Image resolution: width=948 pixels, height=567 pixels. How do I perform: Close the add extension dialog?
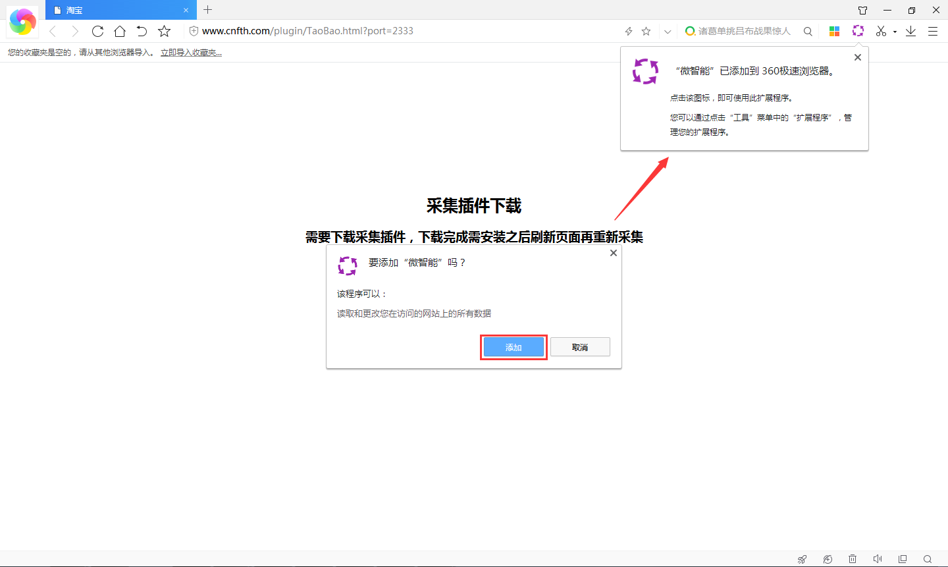click(x=614, y=253)
